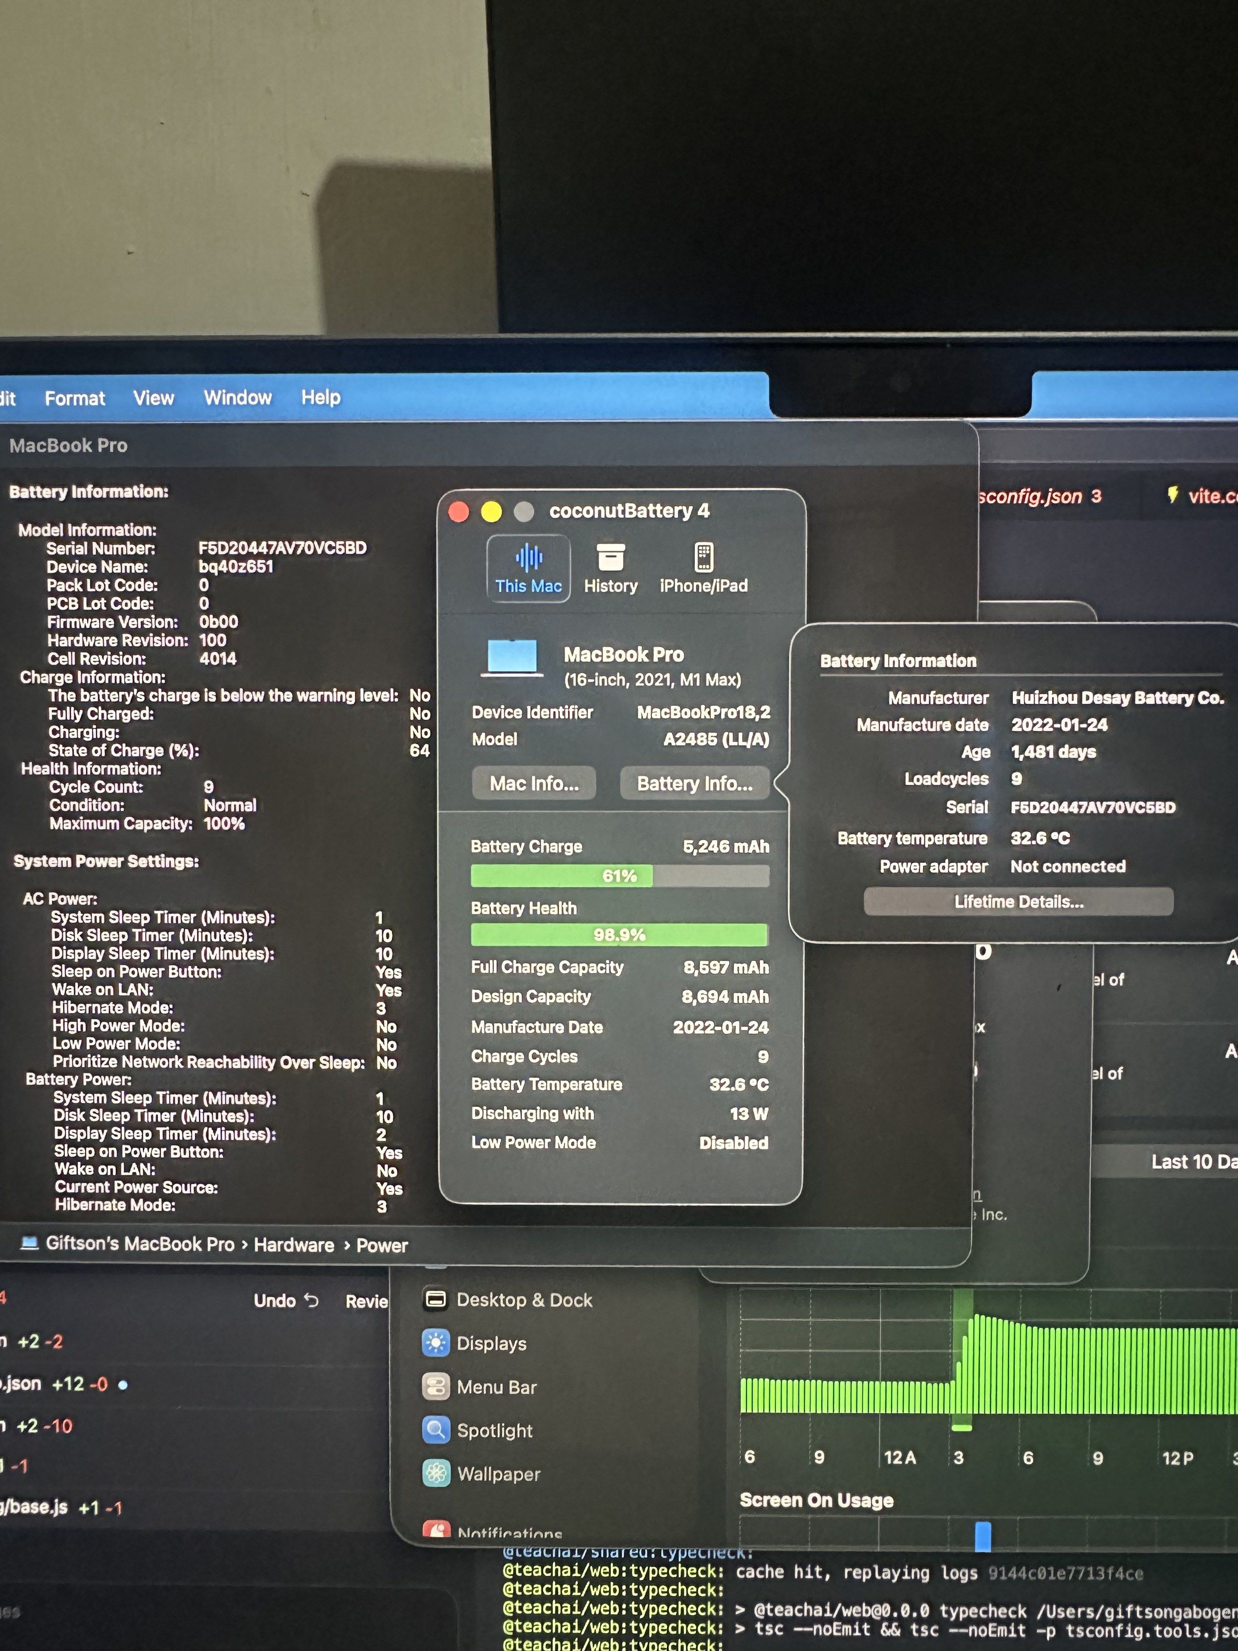Click Hardware in the System Information path bar
This screenshot has height=1651, width=1238.
click(294, 1245)
